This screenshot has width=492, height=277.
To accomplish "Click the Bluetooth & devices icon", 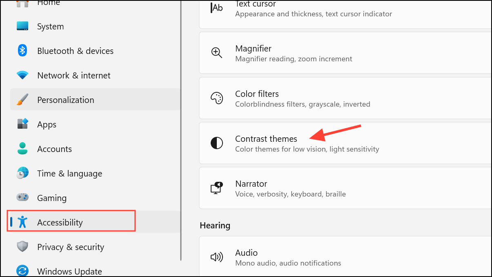I will tap(22, 51).
